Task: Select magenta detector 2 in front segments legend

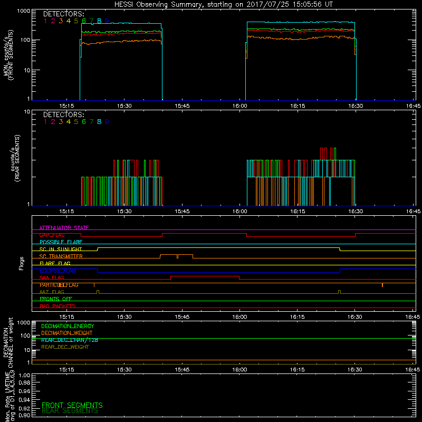Action: coord(53,21)
